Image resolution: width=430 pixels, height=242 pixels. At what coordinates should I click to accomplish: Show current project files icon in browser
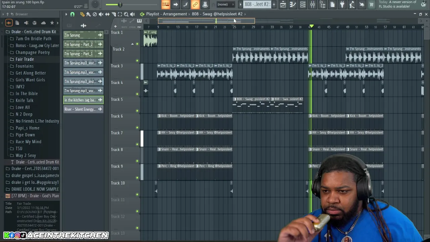(x=17, y=23)
